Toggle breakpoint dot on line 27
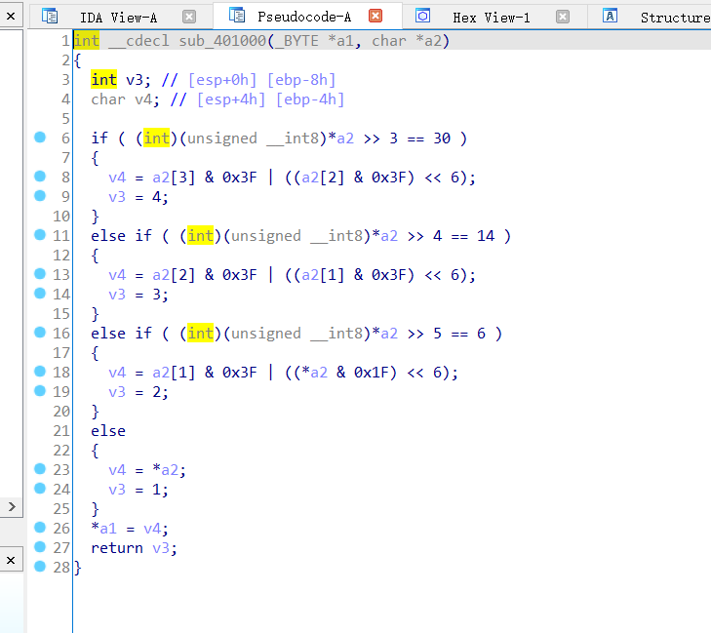Image resolution: width=711 pixels, height=633 pixels. coord(40,547)
